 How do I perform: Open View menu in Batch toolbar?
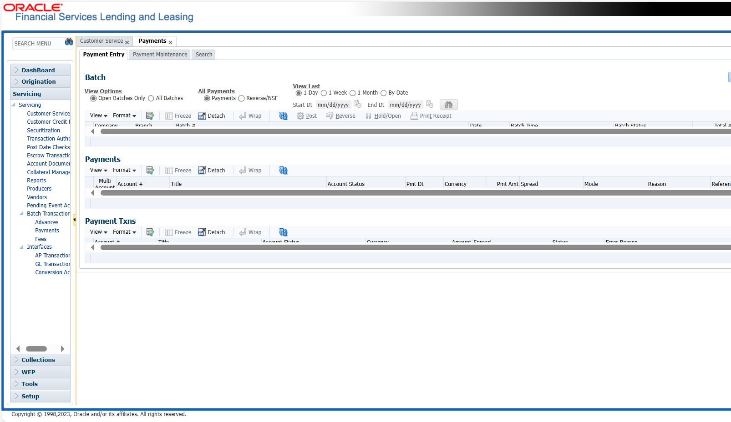[x=99, y=116]
